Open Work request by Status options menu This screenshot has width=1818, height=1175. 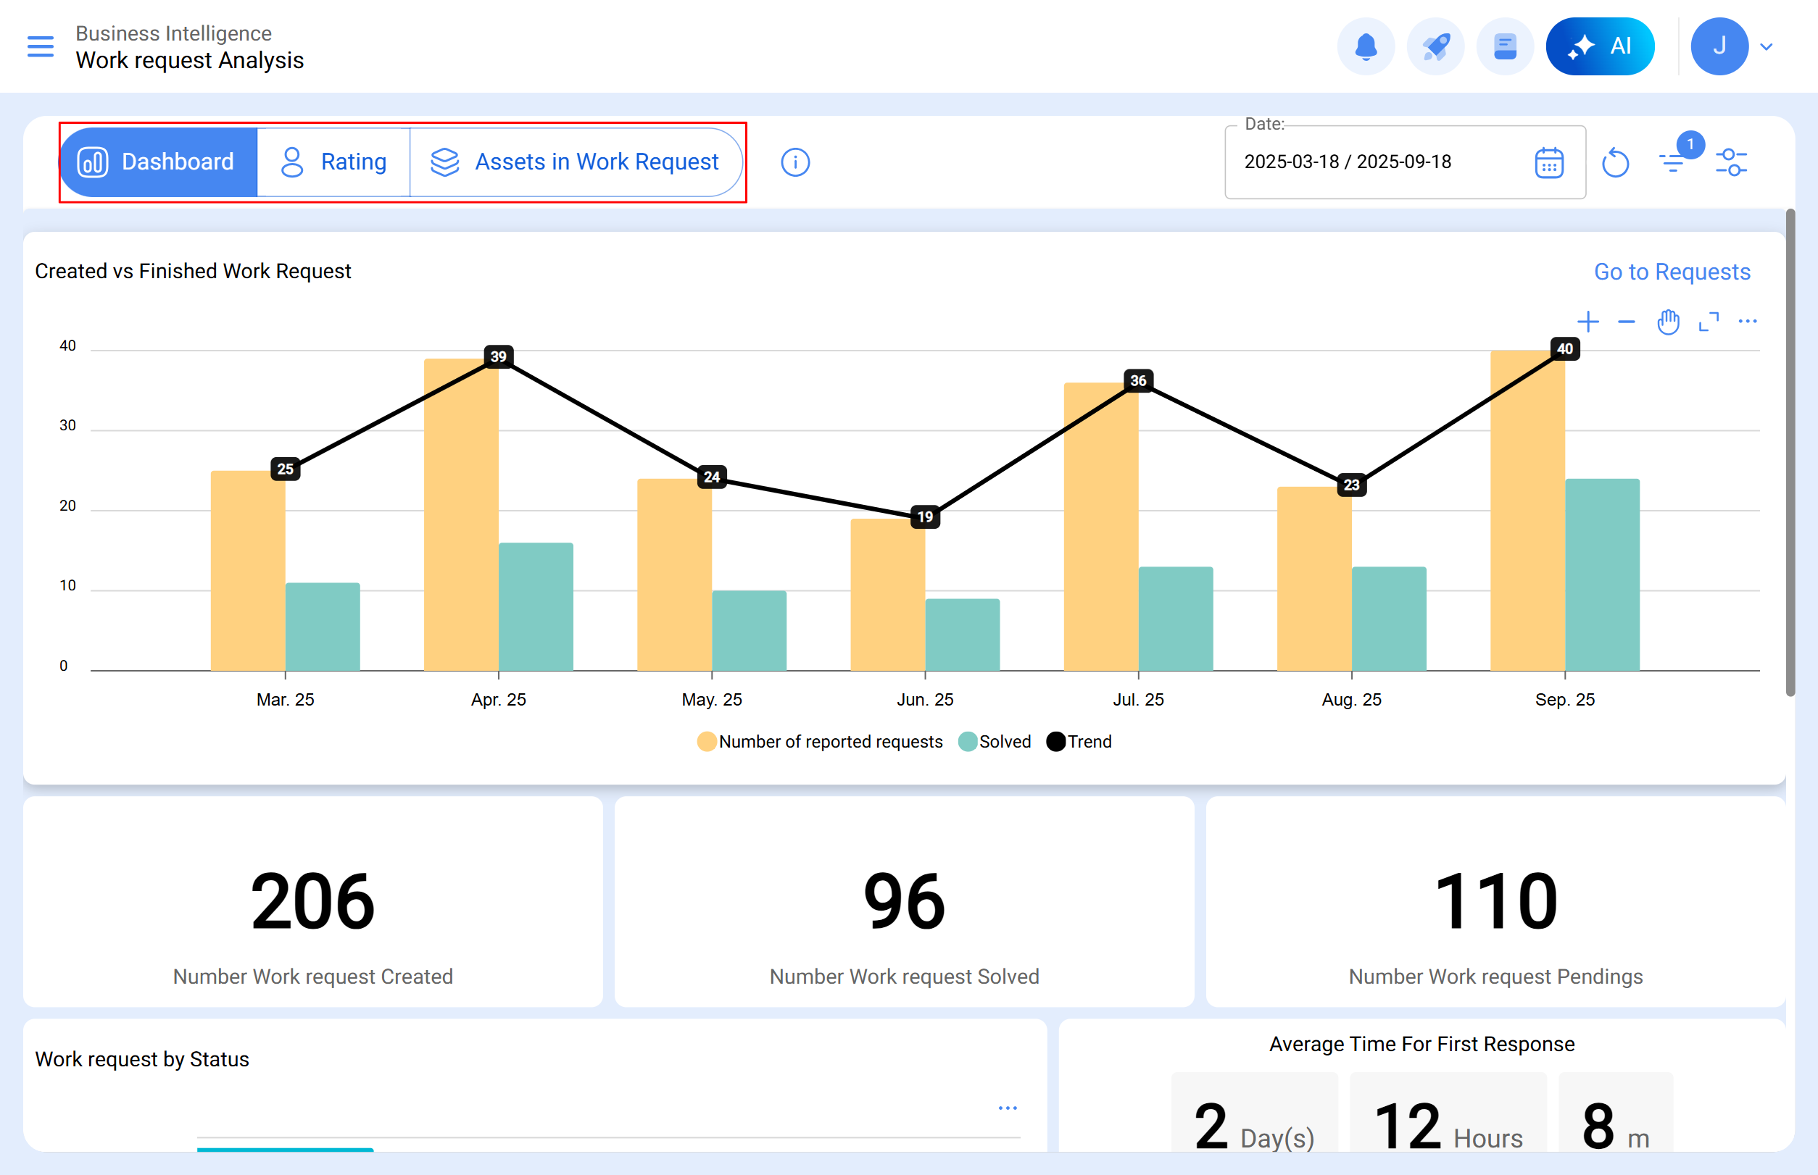tap(1007, 1108)
